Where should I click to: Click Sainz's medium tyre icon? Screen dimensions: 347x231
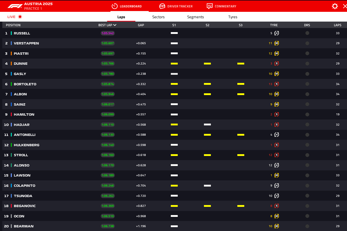(x=277, y=104)
